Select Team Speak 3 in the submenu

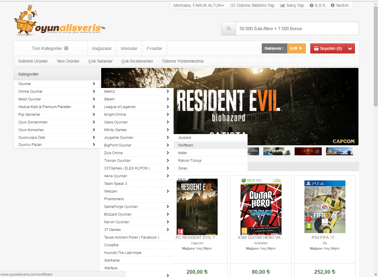[x=137, y=184]
